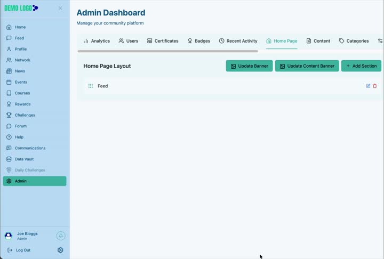Open Courses in the sidebar

tap(35, 93)
